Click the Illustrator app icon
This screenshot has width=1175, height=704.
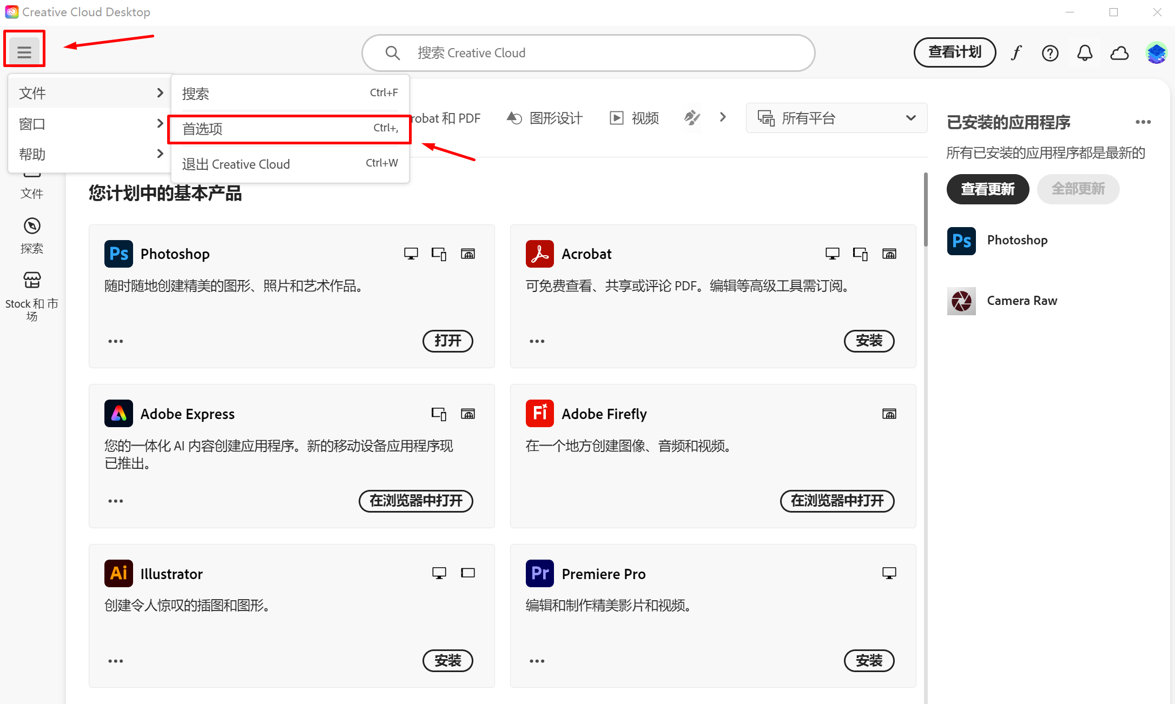[118, 573]
